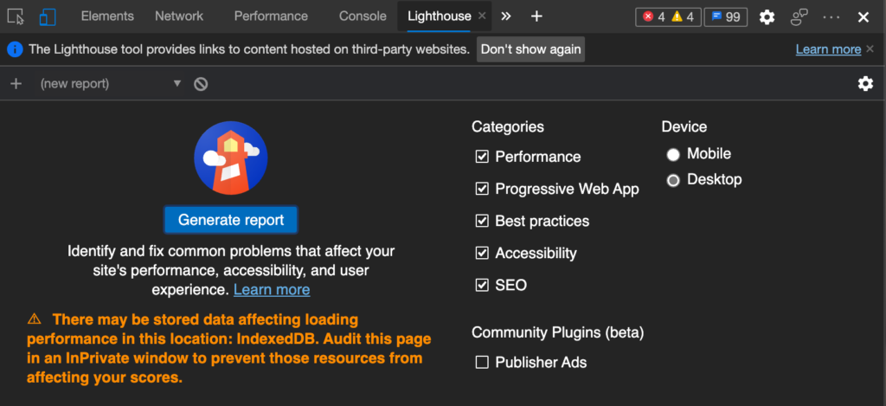Image resolution: width=886 pixels, height=406 pixels.
Task: Uncheck Progressive Web App category
Action: click(482, 189)
